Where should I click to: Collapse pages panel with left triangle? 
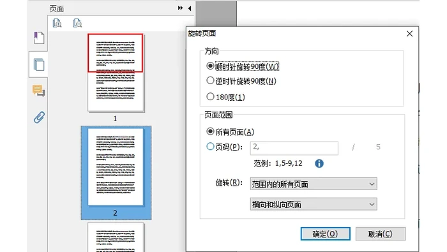click(x=190, y=8)
